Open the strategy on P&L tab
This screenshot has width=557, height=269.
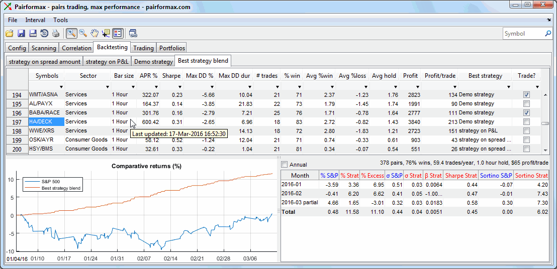[x=108, y=61]
